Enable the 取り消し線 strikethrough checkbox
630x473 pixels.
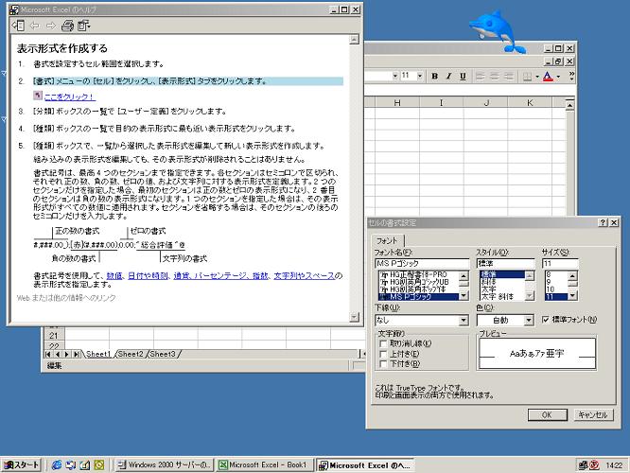click(x=383, y=343)
